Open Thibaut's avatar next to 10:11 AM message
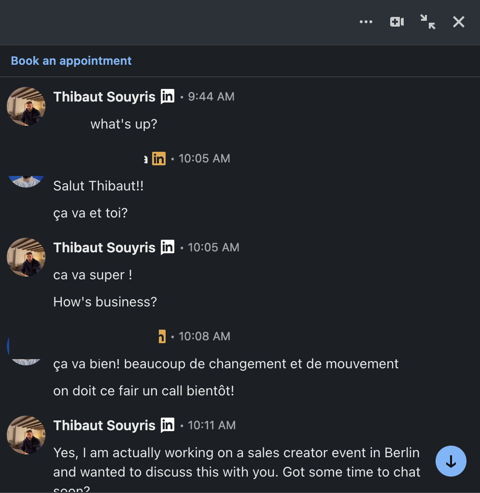The height and width of the screenshot is (493, 480). coord(26,435)
